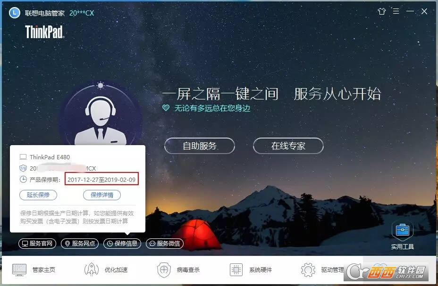This screenshot has height=286, width=438.
Task: Click the 产品保修期 label
Action: pos(45,180)
